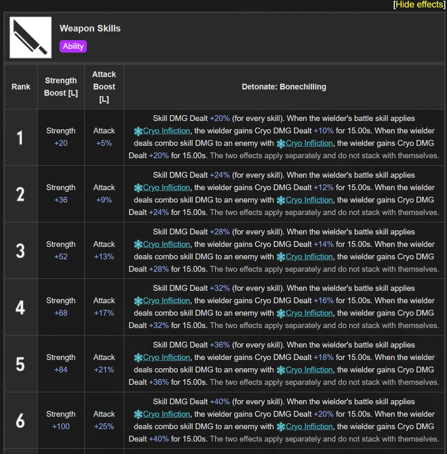Open second Cryo Infliction link in Rank 6 row
Image resolution: width=447 pixels, height=454 pixels.
(x=309, y=427)
